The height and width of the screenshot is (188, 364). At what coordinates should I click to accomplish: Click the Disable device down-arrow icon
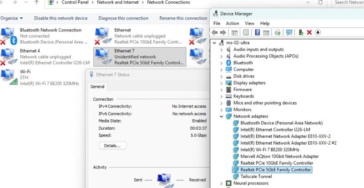(x=318, y=32)
